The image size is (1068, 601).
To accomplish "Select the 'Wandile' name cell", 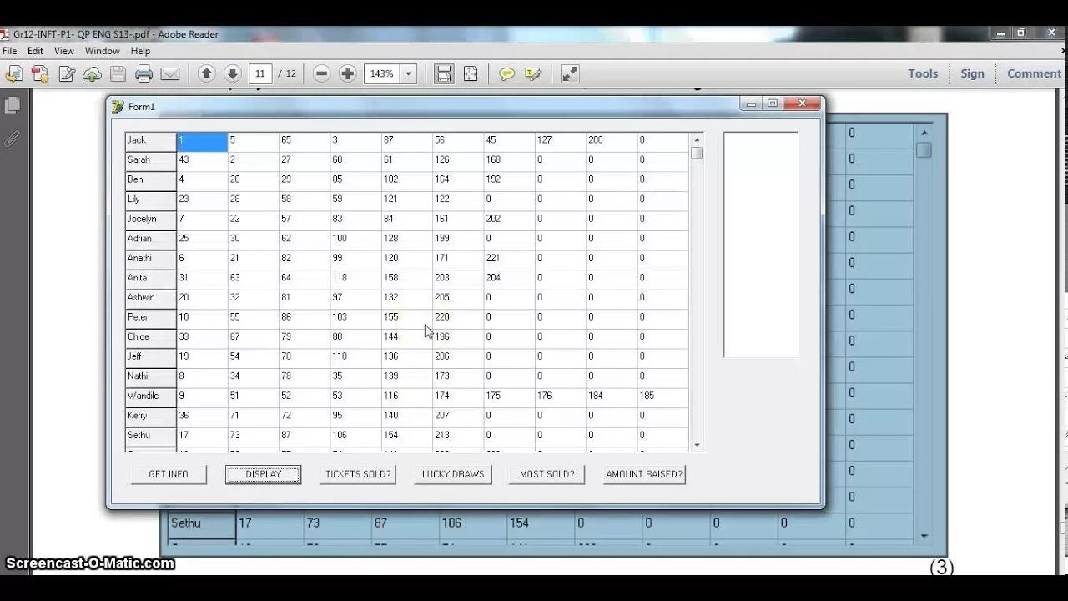I will point(151,396).
